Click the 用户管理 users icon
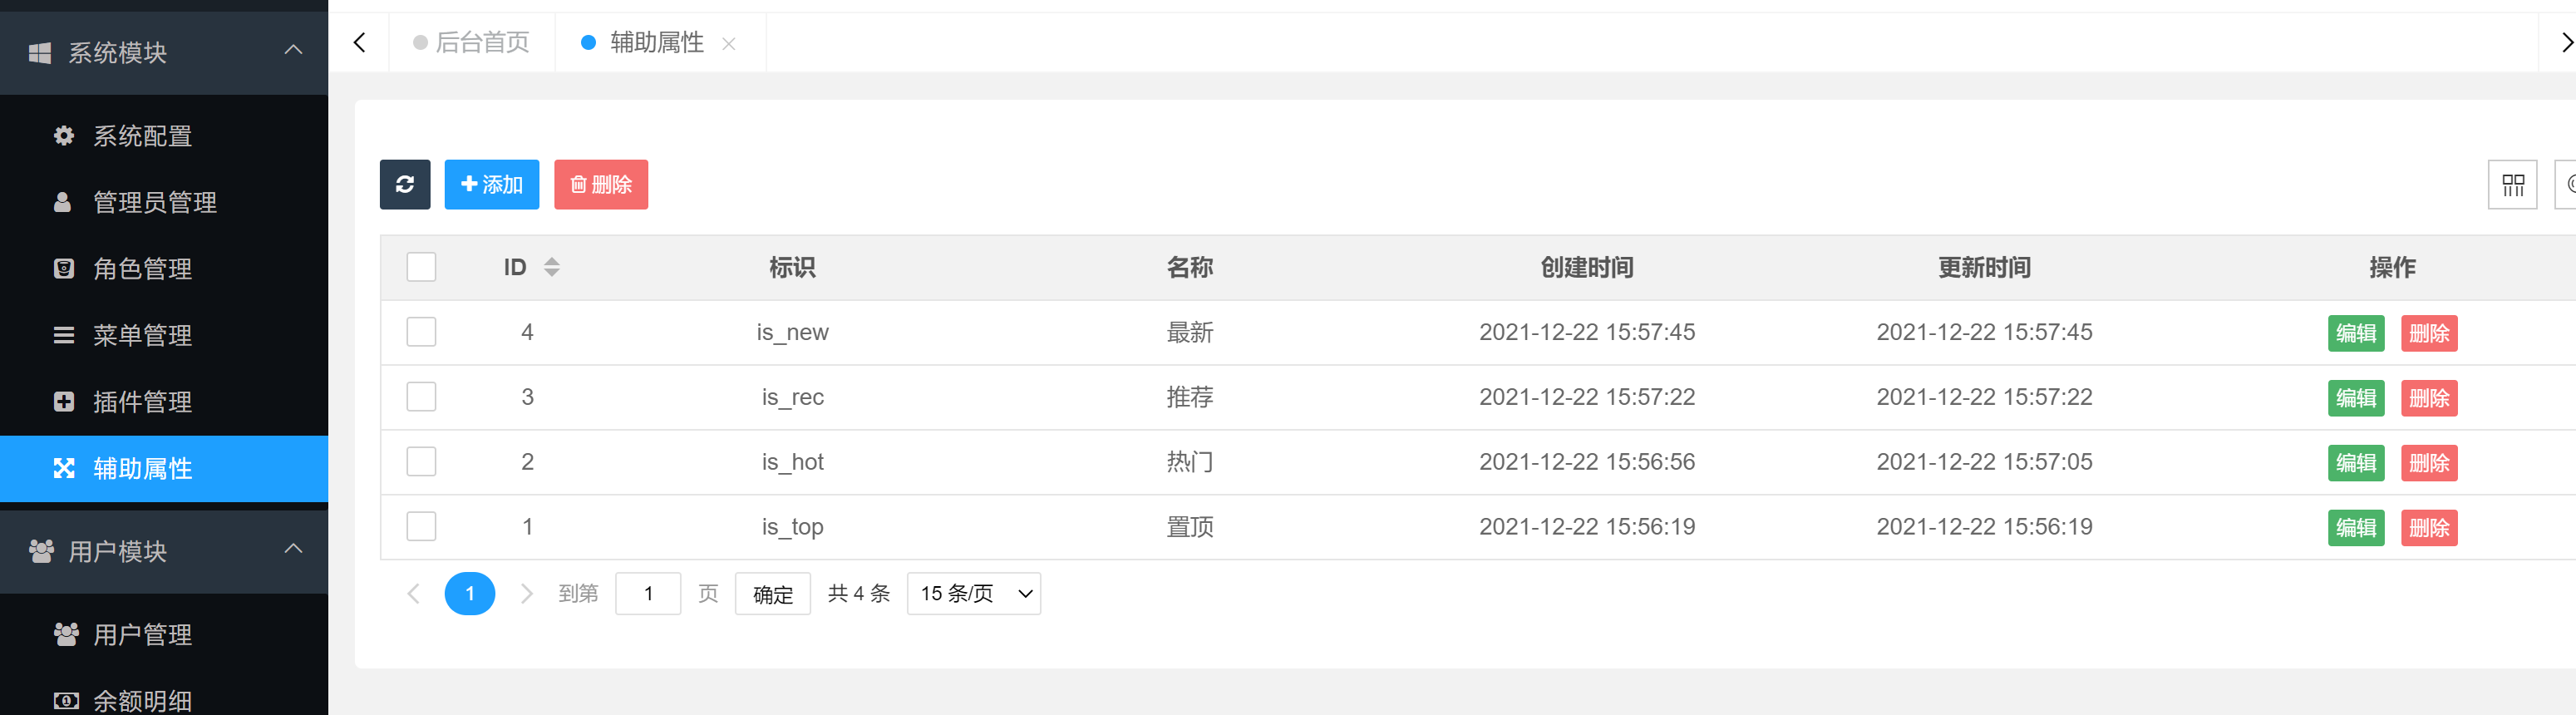 (x=64, y=634)
